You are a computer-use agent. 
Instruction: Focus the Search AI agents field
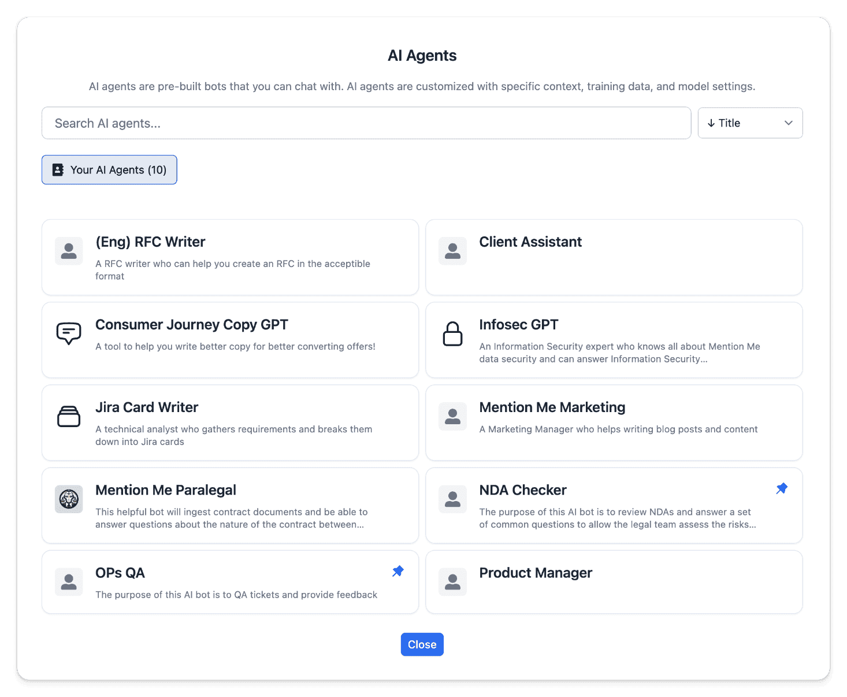[x=366, y=123]
